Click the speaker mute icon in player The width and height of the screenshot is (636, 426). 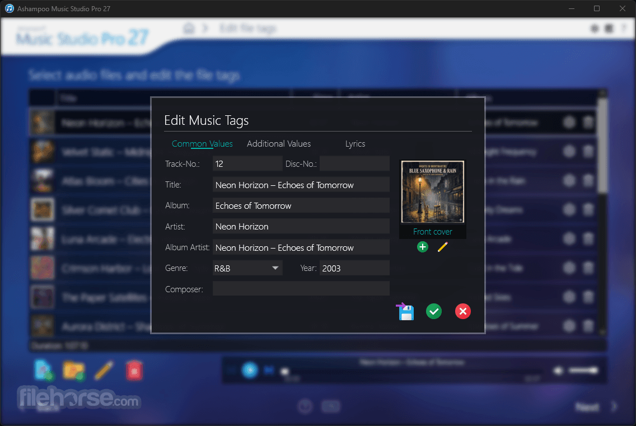[x=559, y=370]
